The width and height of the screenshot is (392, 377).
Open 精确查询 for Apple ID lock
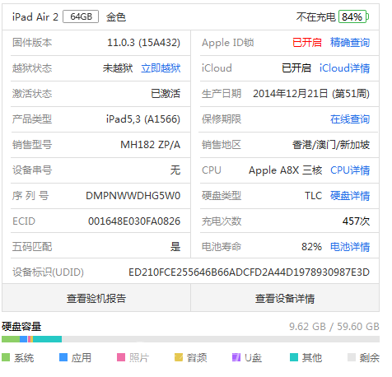click(x=350, y=43)
